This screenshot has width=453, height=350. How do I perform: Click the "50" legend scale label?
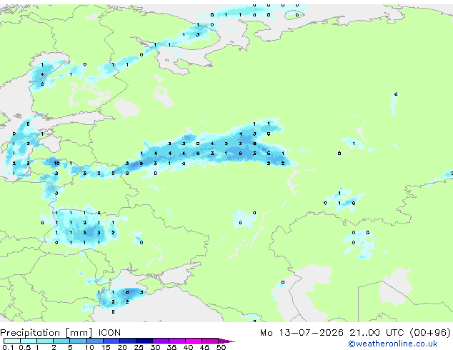(x=221, y=347)
